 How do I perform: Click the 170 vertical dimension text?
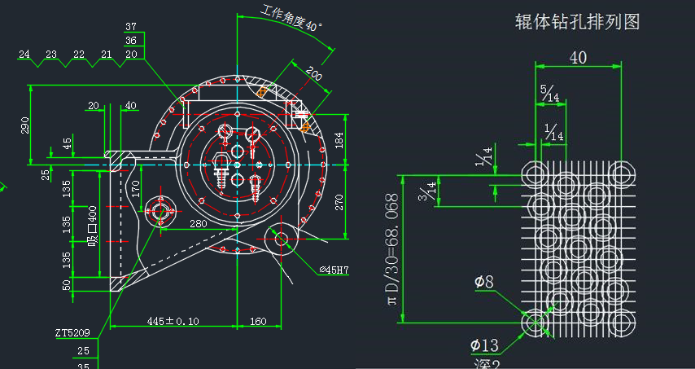tap(137, 189)
